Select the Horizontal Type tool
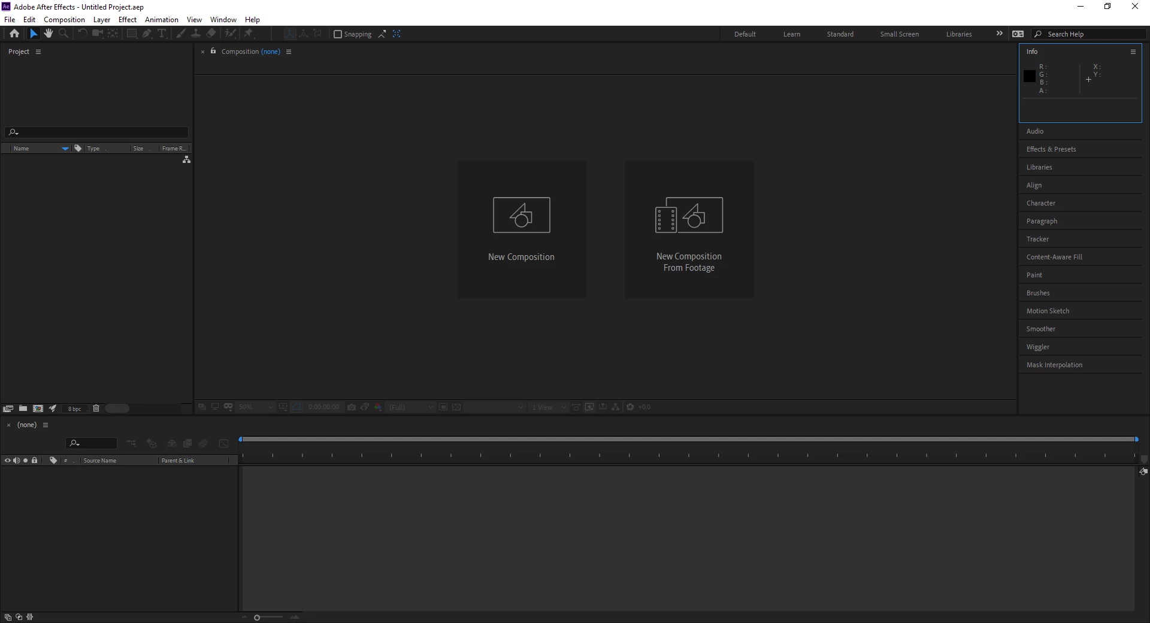The height and width of the screenshot is (623, 1150). point(162,34)
